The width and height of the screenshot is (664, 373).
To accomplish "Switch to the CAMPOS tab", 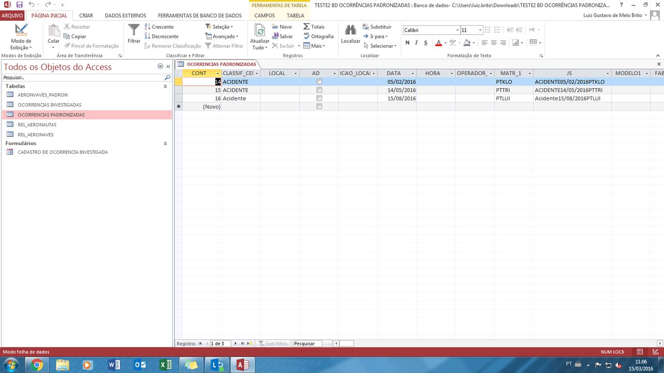I will click(265, 16).
